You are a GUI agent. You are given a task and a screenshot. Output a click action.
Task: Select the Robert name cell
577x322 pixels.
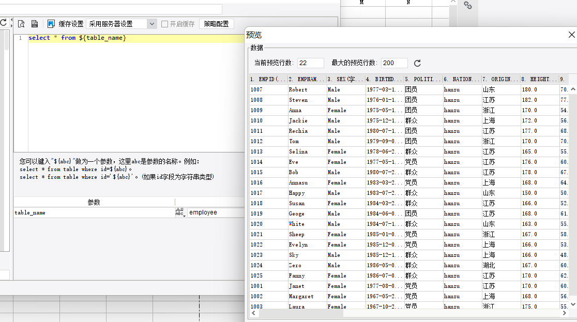coord(307,89)
